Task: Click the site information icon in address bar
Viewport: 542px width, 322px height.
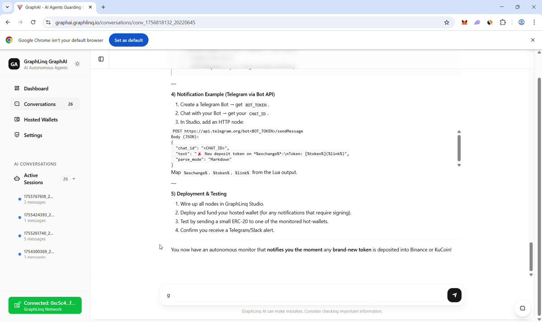Action: tap(49, 22)
